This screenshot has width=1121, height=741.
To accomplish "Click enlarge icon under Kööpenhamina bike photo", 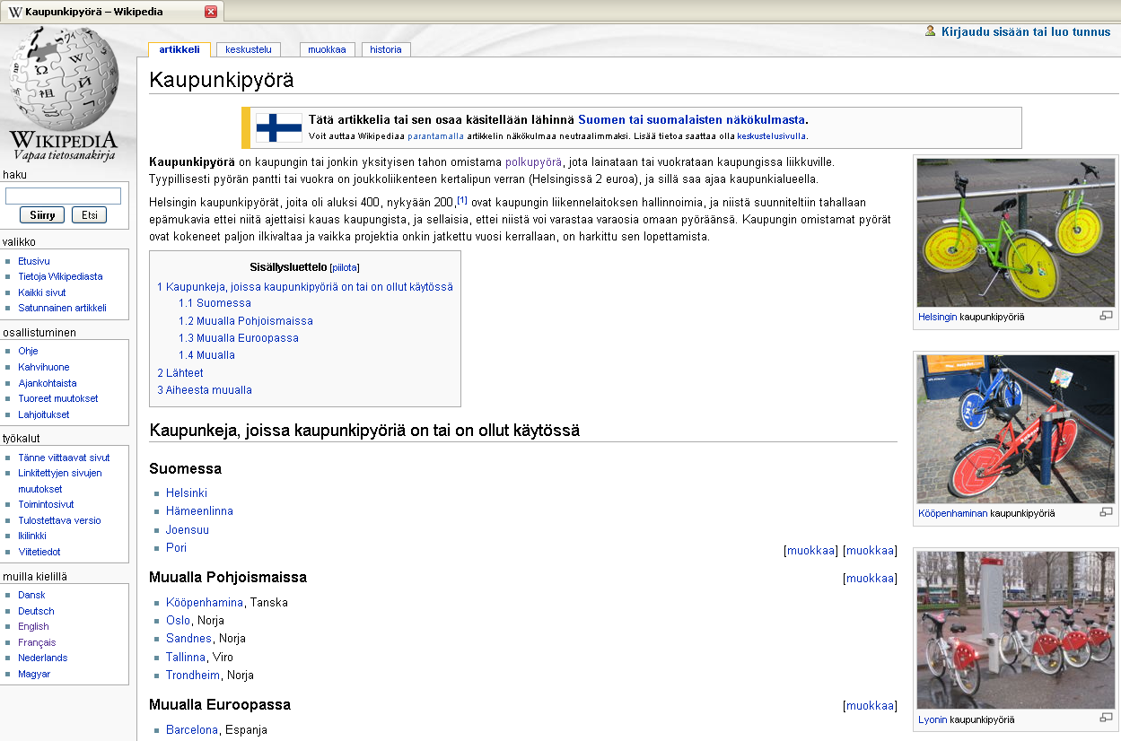I will pos(1106,512).
